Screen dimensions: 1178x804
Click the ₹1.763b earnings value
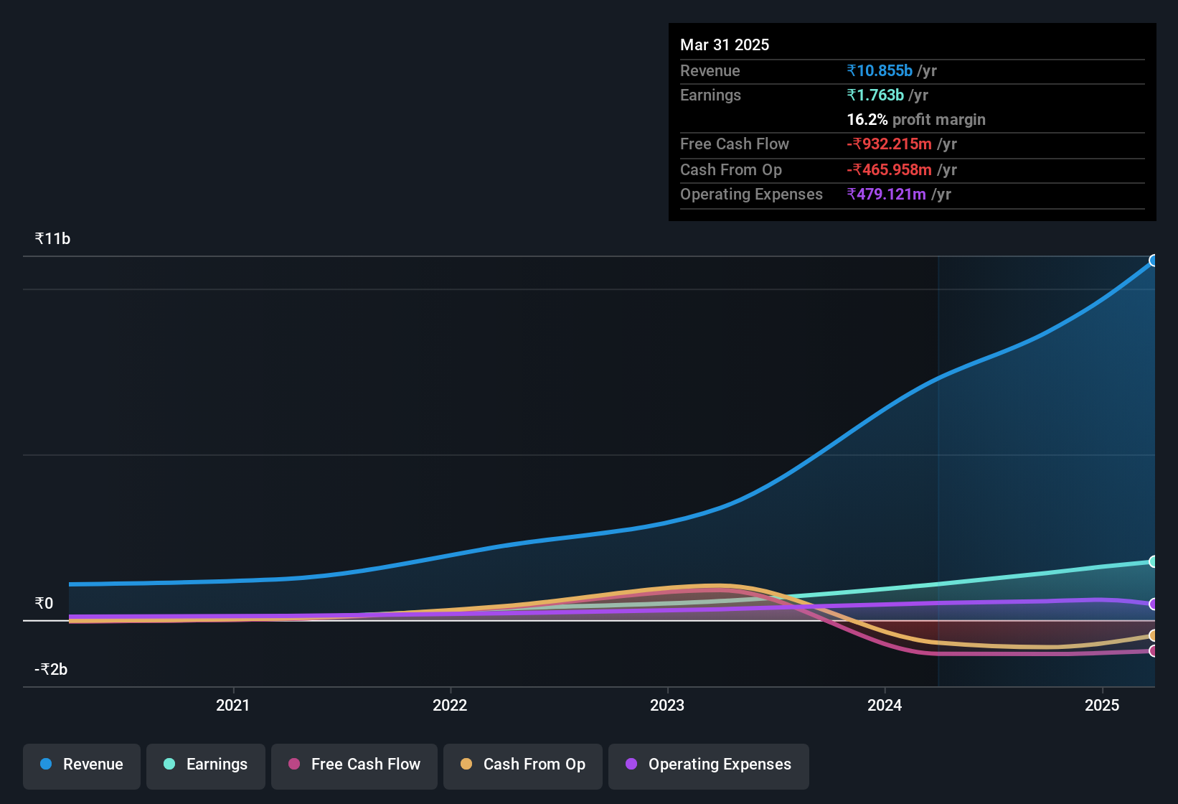click(875, 95)
